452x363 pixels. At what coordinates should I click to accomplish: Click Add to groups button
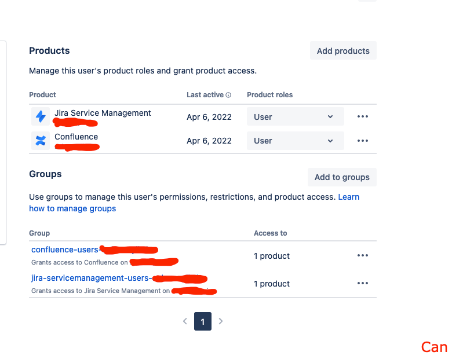(x=342, y=177)
